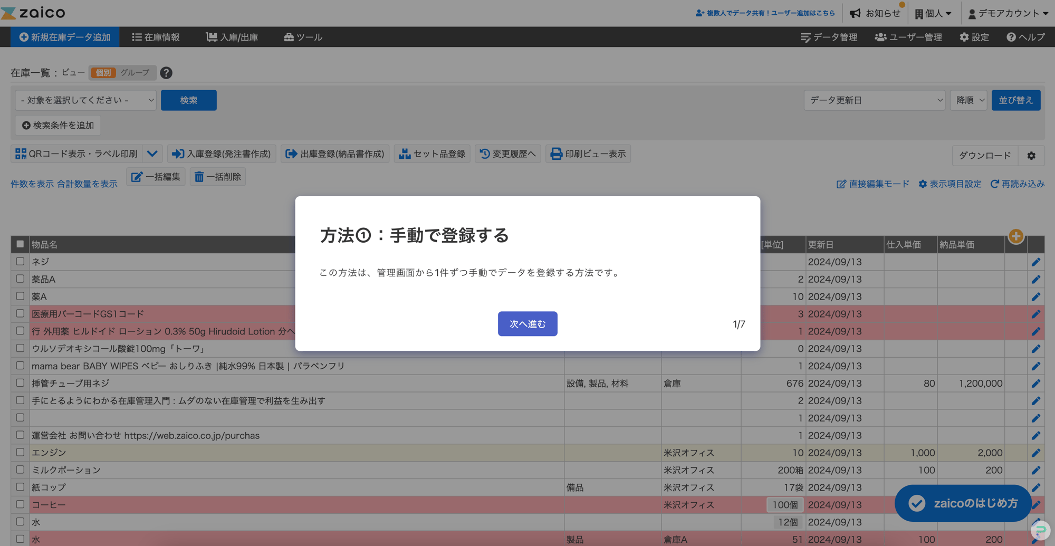The height and width of the screenshot is (546, 1055).
Task: Open the デモアカウント user menu
Action: tap(1008, 13)
